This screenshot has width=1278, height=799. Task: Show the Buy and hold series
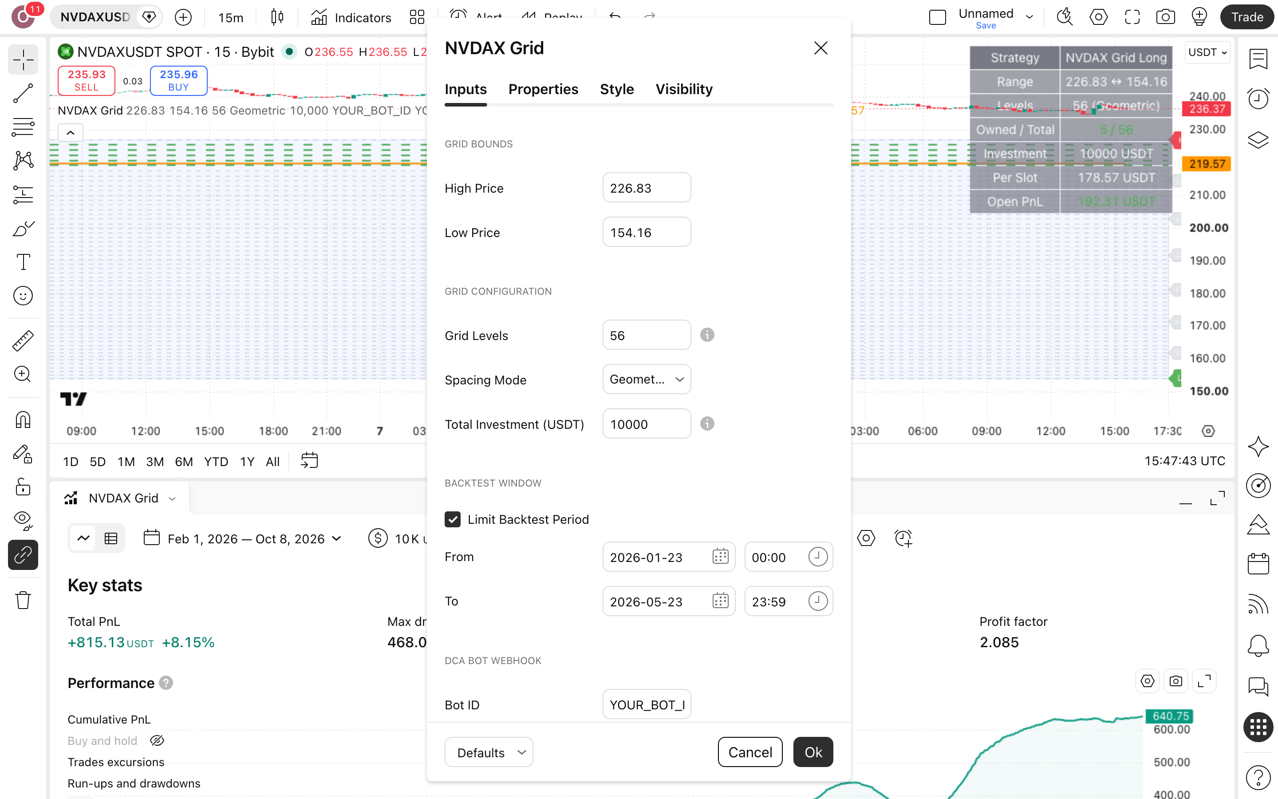coord(157,741)
